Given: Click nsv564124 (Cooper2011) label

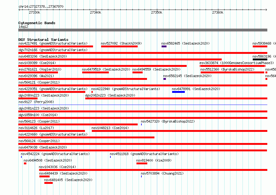Looking at the screenshot, I should [39, 141].
